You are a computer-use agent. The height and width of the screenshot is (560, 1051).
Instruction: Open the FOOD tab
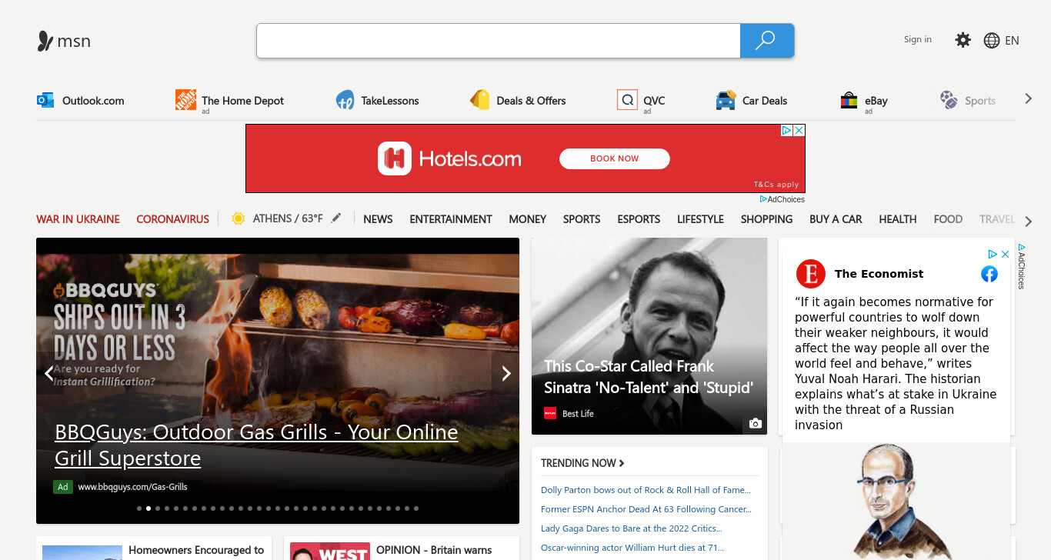coord(948,219)
